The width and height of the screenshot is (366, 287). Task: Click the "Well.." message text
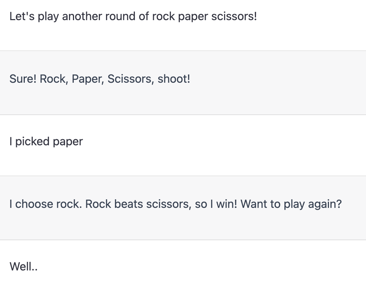(23, 266)
